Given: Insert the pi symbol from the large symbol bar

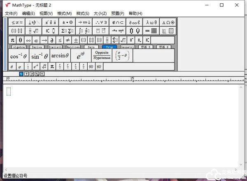Looking at the screenshot, I should [x=12, y=40].
